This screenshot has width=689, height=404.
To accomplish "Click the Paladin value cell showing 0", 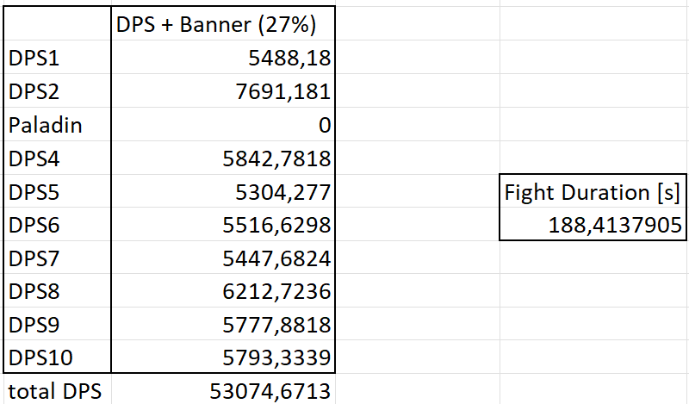I will [x=222, y=125].
